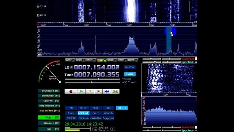Viewport: 234px width, 132px height.
Task: Open Bandwidth [F6] settings
Action: point(49,96)
